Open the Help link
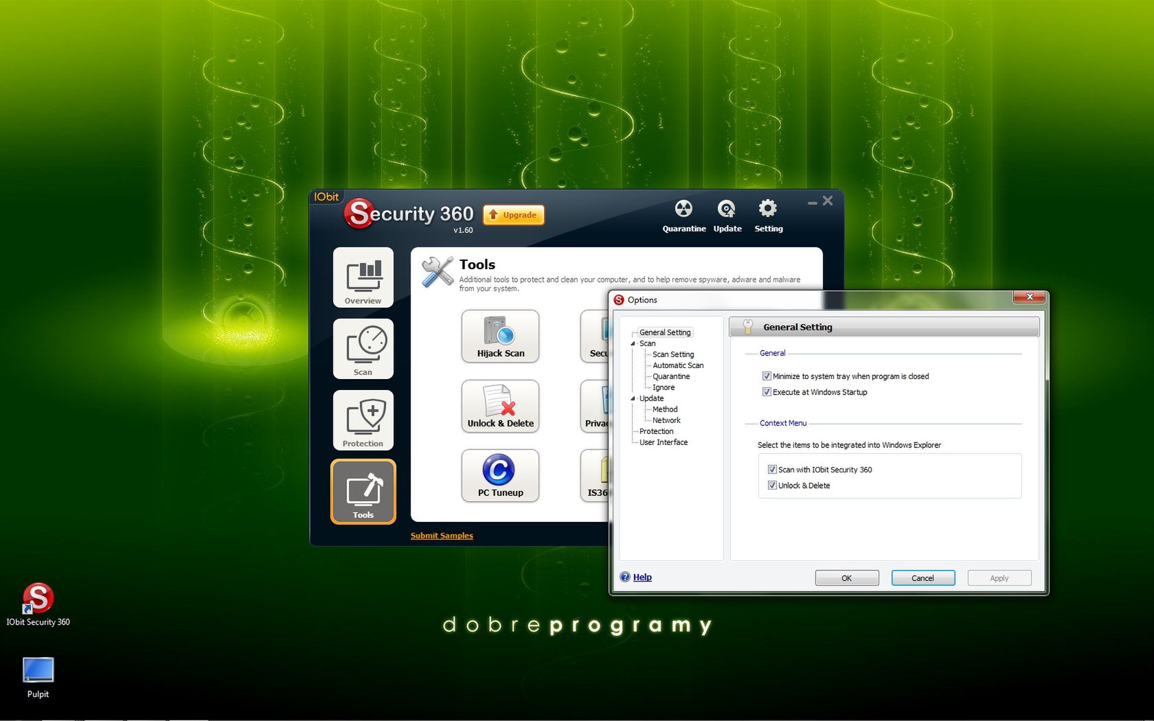 (x=642, y=577)
